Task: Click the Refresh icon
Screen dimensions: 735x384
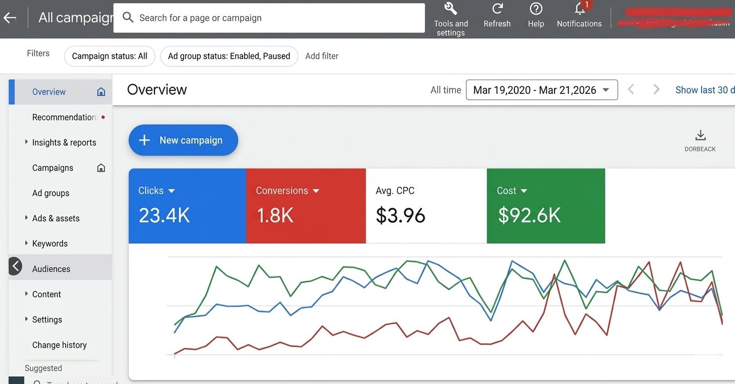Action: (x=497, y=9)
